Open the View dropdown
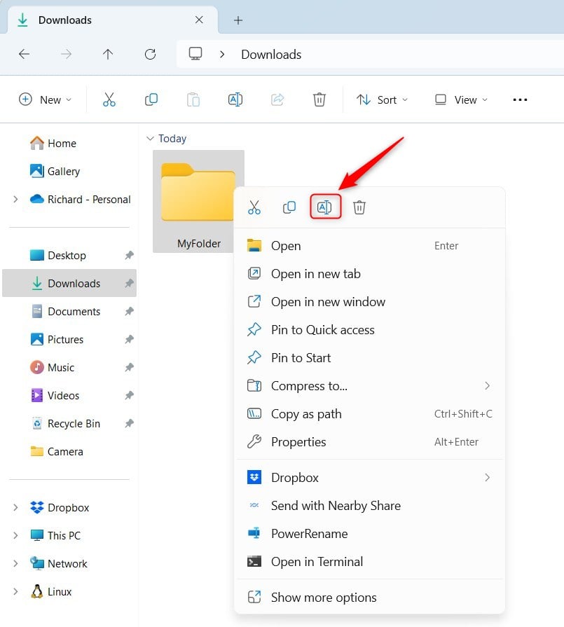The width and height of the screenshot is (564, 627). coord(460,99)
